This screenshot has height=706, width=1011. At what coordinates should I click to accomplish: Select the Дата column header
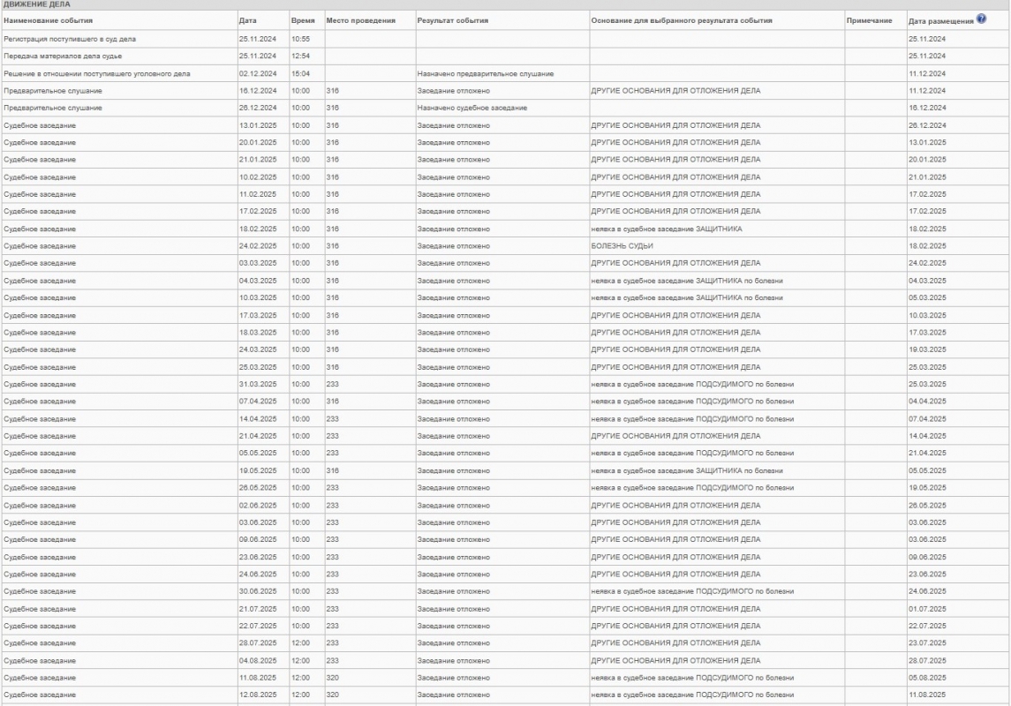tap(247, 20)
